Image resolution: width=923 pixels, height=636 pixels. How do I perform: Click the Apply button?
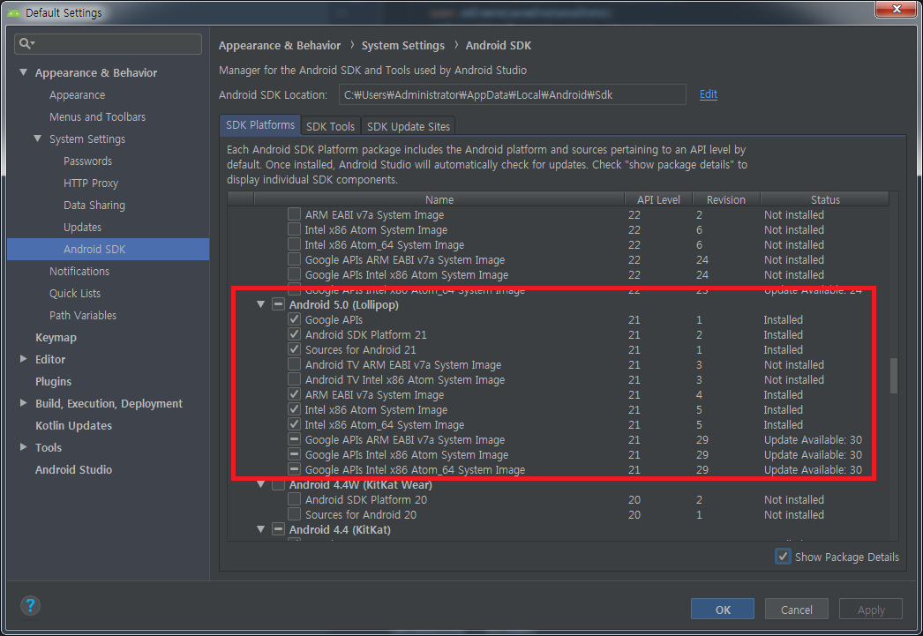pos(871,609)
